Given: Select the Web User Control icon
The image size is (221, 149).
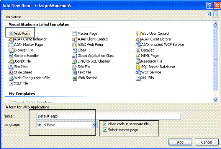Looking at the screenshot, I should (x=138, y=34).
